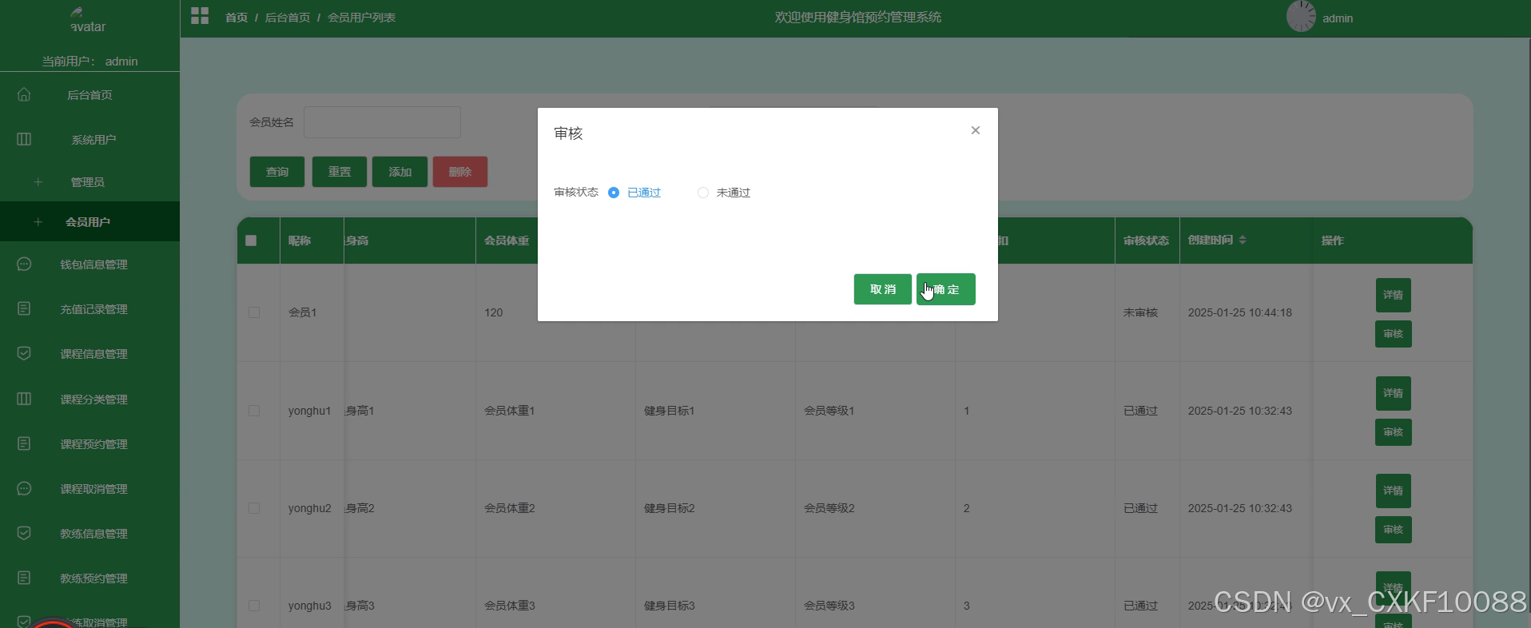The image size is (1531, 628).
Task: Click 审核 for 会员1 row
Action: [1394, 334]
